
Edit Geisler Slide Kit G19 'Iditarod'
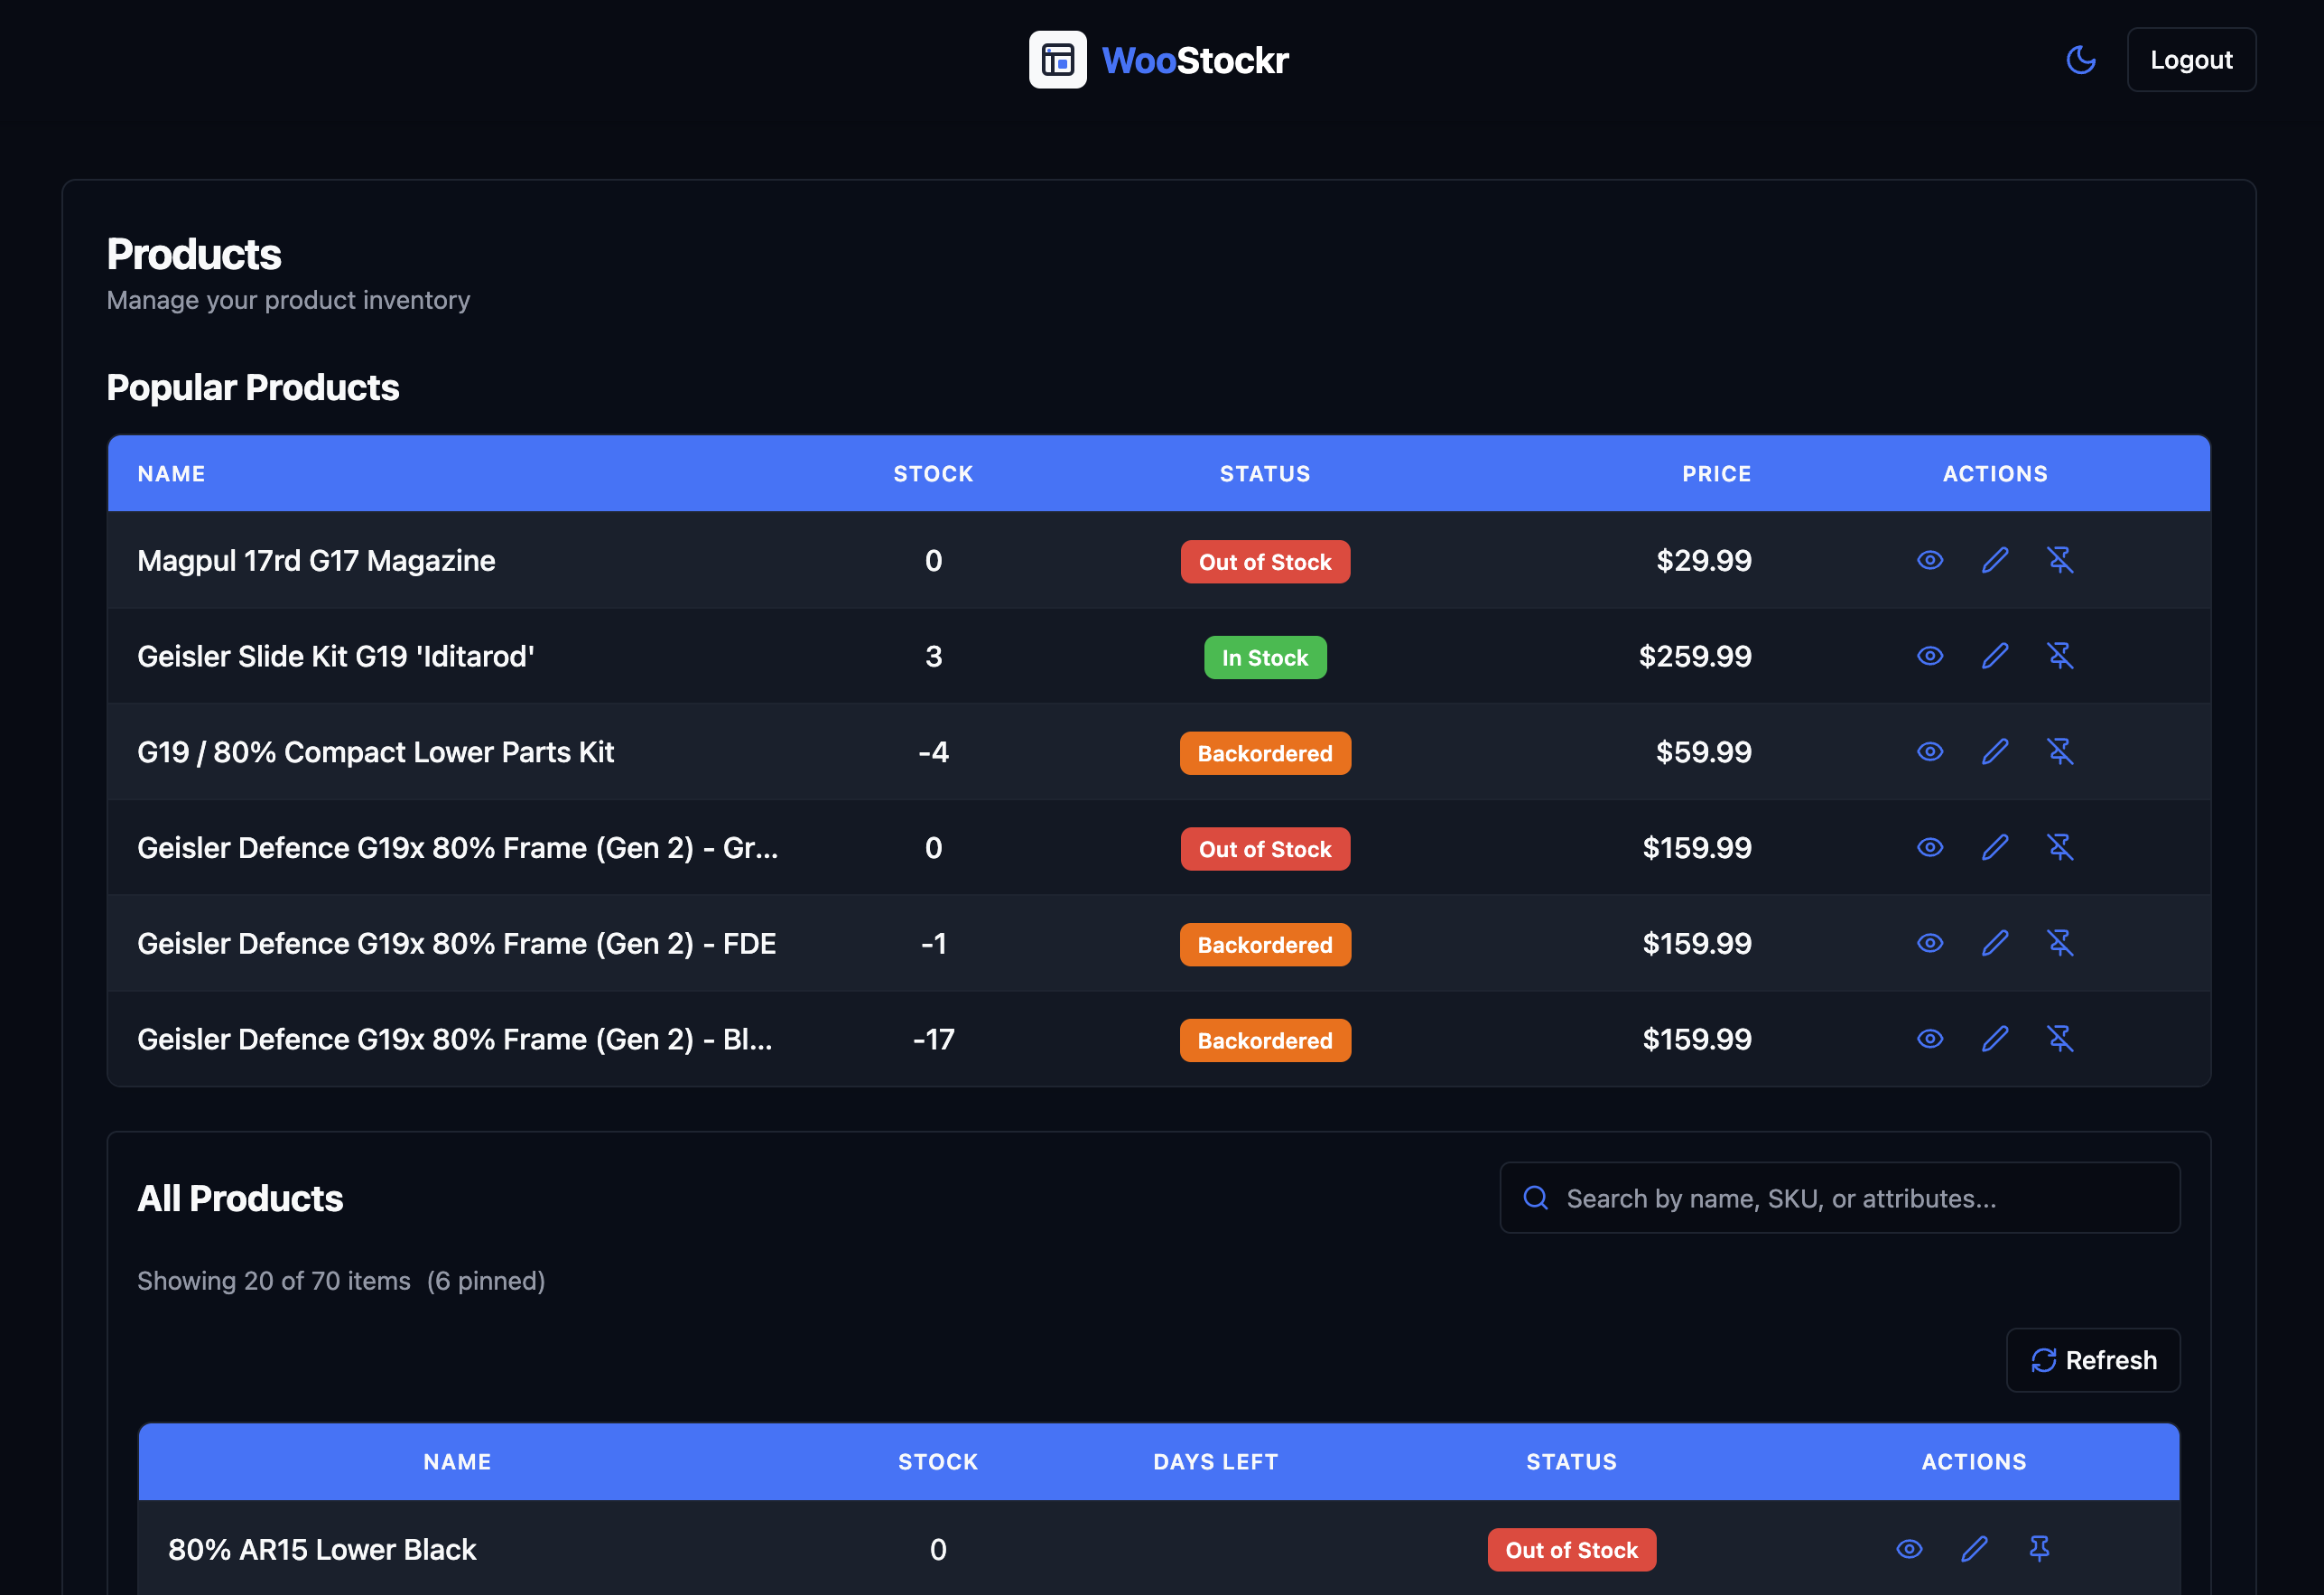pos(1995,656)
